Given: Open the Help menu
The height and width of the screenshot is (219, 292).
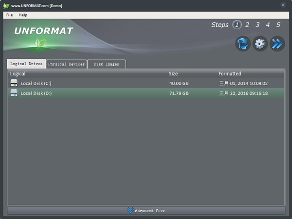Looking at the screenshot, I should point(23,15).
